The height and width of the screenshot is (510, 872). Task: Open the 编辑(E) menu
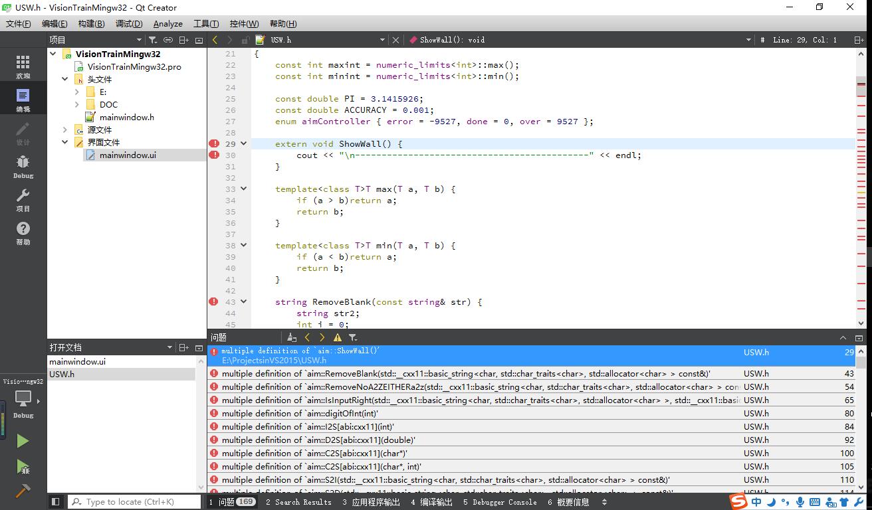pyautogui.click(x=54, y=24)
